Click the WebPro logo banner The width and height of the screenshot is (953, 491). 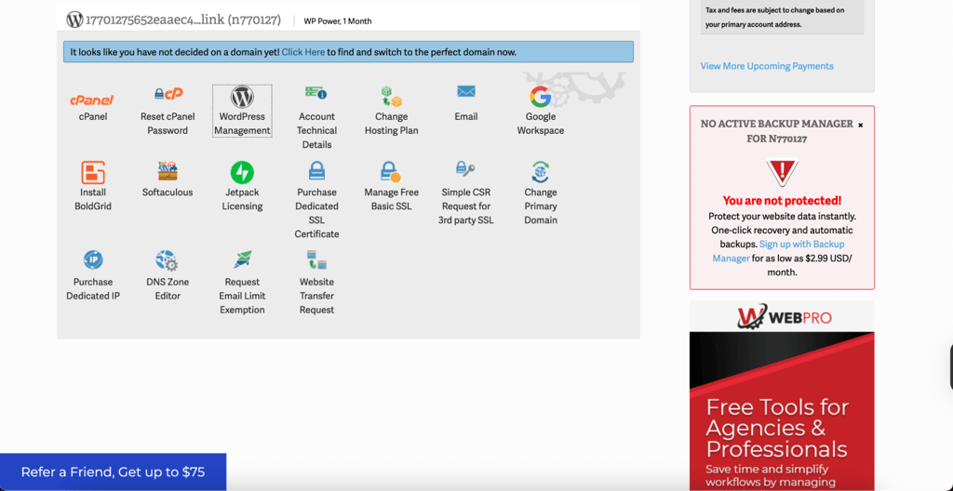(x=782, y=316)
